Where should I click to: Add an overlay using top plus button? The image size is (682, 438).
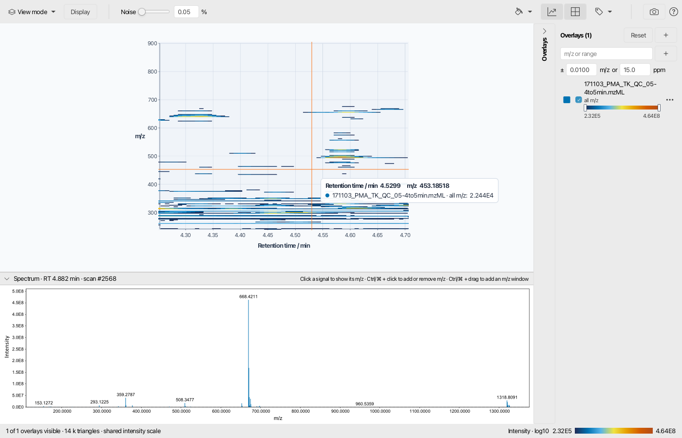click(x=666, y=35)
